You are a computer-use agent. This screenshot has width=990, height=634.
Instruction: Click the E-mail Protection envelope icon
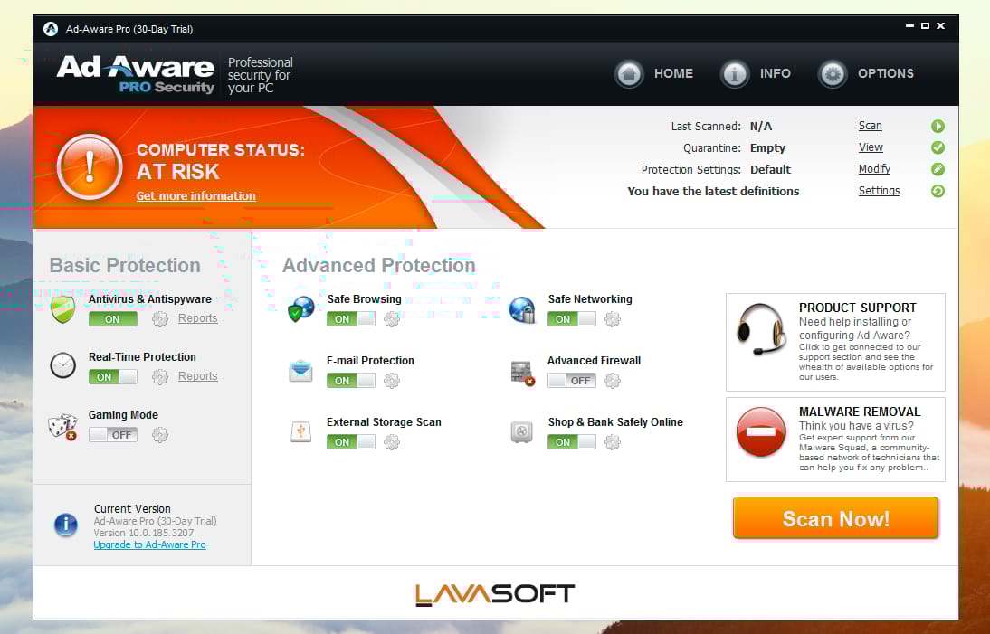(300, 370)
